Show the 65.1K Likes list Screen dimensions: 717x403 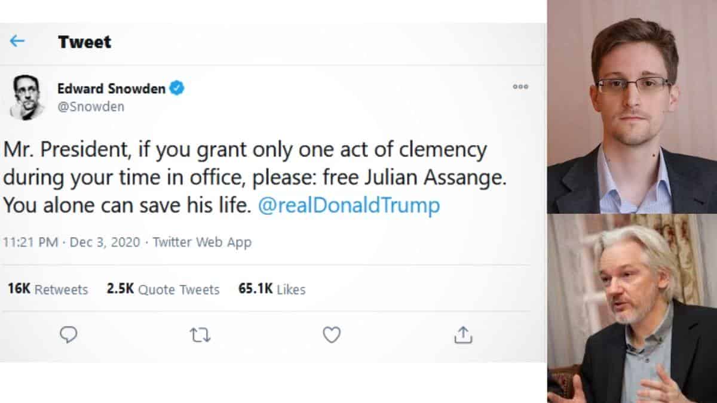pos(272,290)
